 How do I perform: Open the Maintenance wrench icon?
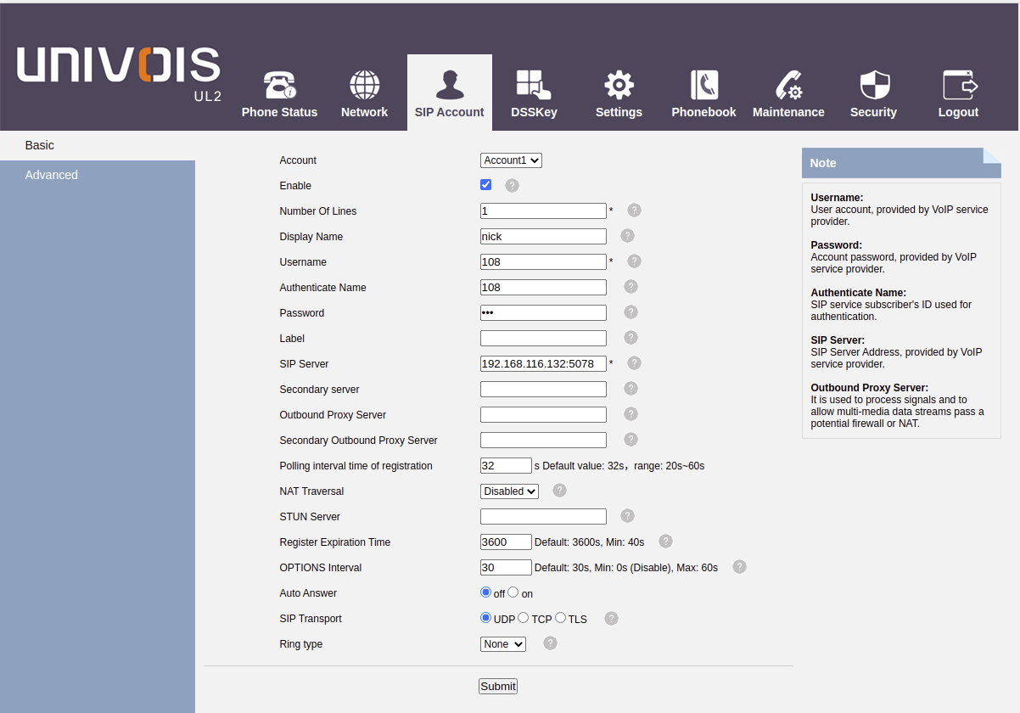pyautogui.click(x=788, y=86)
